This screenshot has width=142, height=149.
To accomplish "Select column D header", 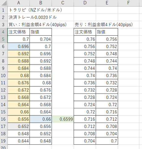I will coord(85,3).
